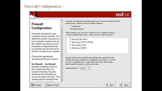Click the 'Firewall Configuration' help heading
The height and width of the screenshot is (91, 162).
tap(42, 26)
